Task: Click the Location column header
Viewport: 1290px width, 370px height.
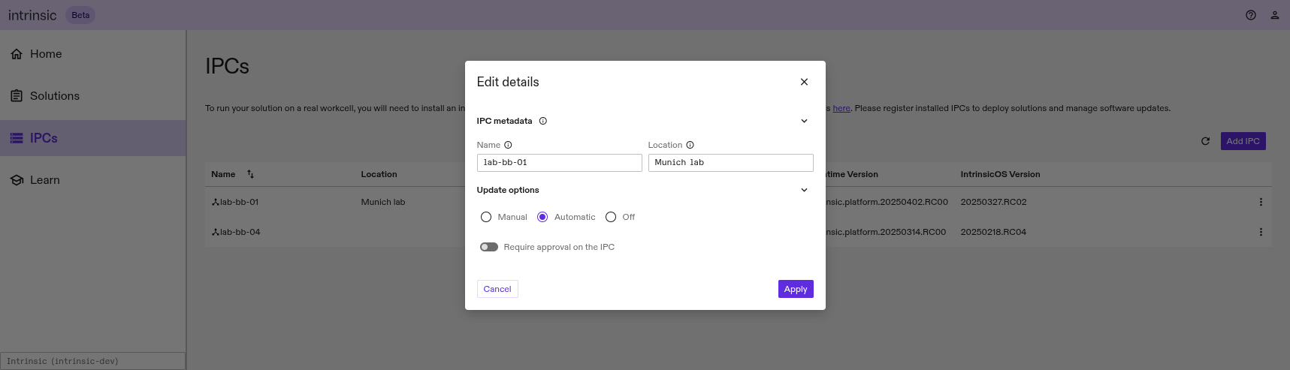Action: click(x=379, y=174)
